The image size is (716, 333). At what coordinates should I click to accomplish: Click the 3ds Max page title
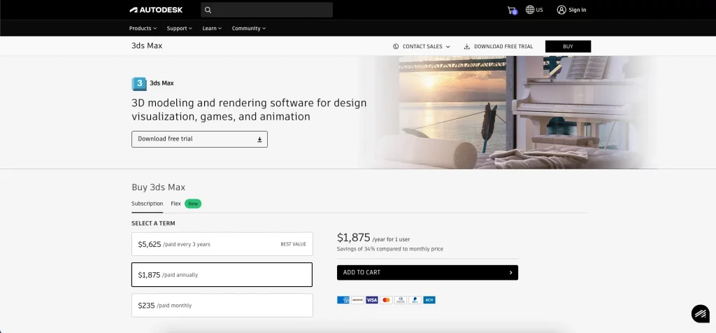pos(147,45)
